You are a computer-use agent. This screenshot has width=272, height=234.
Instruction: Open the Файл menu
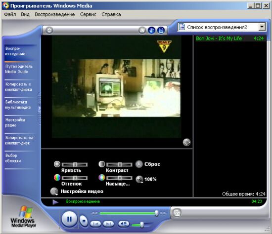(x=10, y=14)
